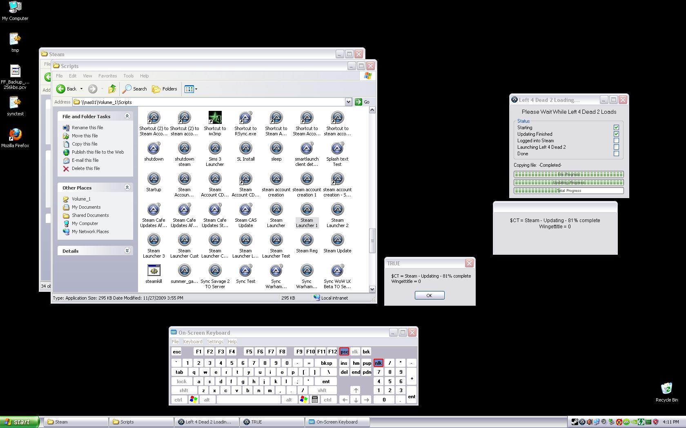
Task: Toggle the Launching Left 4 Dead 2 checkbox
Action: tap(616, 147)
